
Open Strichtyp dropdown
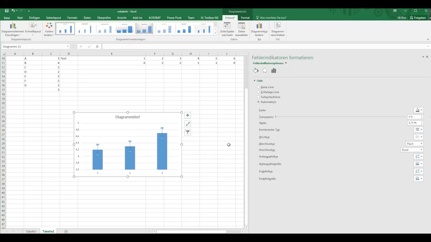[418, 137]
